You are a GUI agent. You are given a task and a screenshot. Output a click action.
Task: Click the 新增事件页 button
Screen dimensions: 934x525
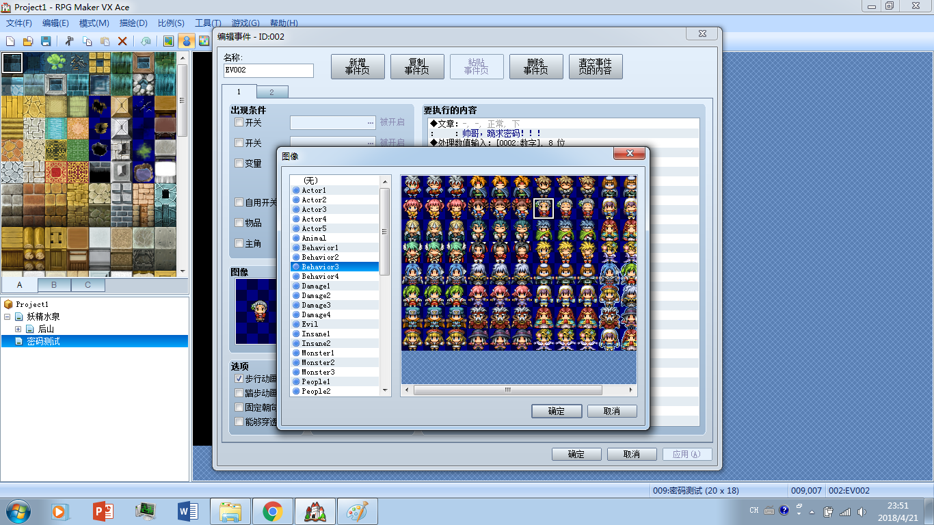coord(358,66)
